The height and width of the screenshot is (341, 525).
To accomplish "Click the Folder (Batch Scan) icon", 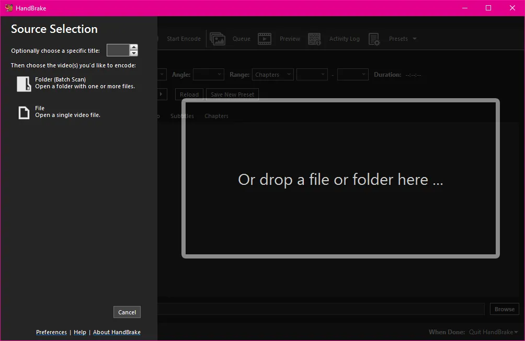I will [x=24, y=84].
